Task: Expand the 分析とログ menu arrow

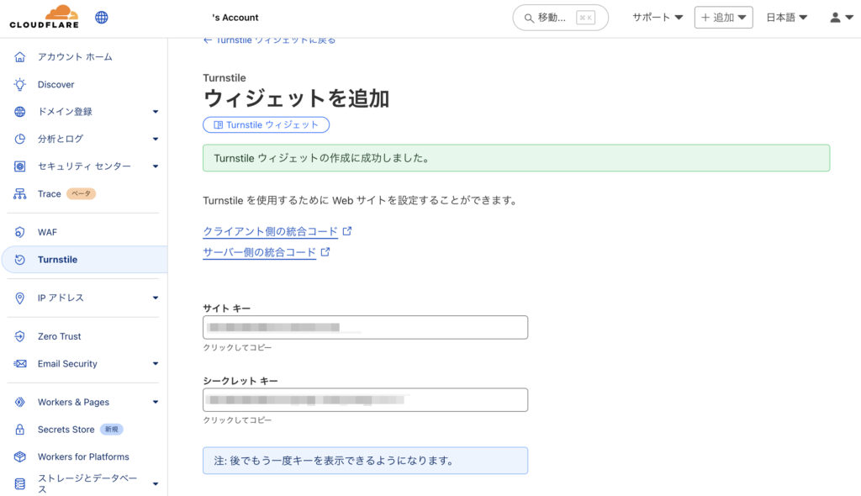Action: [156, 139]
